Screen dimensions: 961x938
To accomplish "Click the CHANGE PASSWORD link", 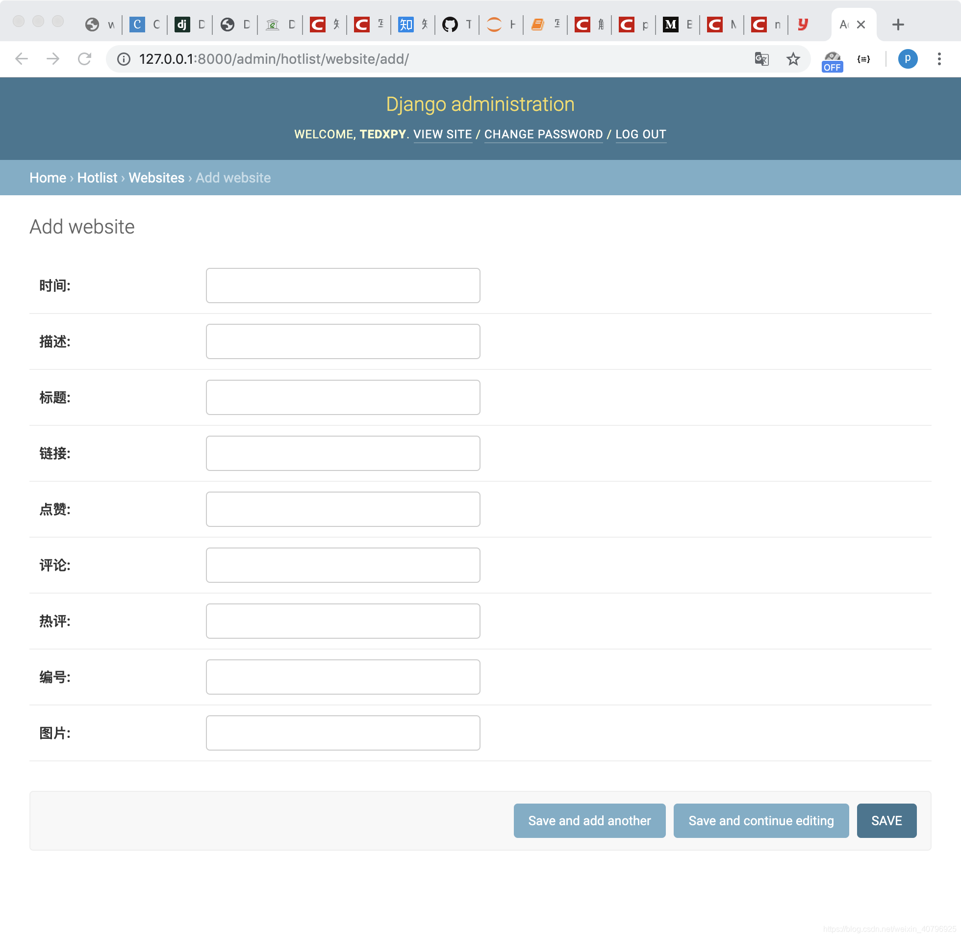I will click(544, 134).
